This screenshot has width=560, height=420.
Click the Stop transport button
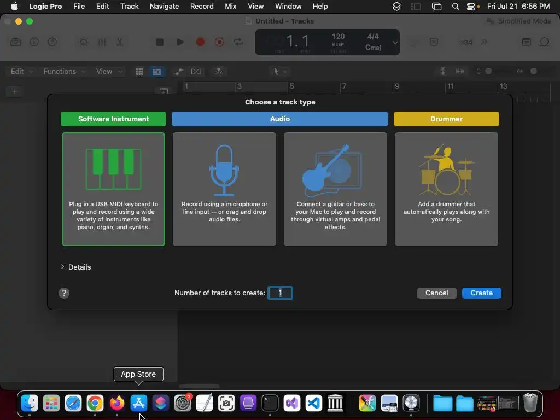pyautogui.click(x=160, y=42)
